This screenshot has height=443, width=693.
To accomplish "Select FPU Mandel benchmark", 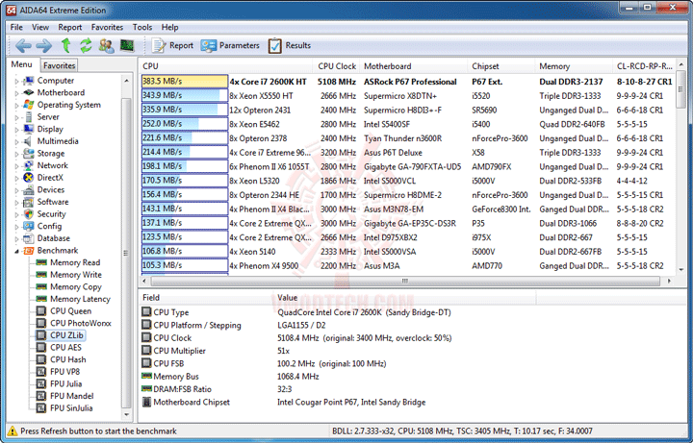I will [71, 396].
